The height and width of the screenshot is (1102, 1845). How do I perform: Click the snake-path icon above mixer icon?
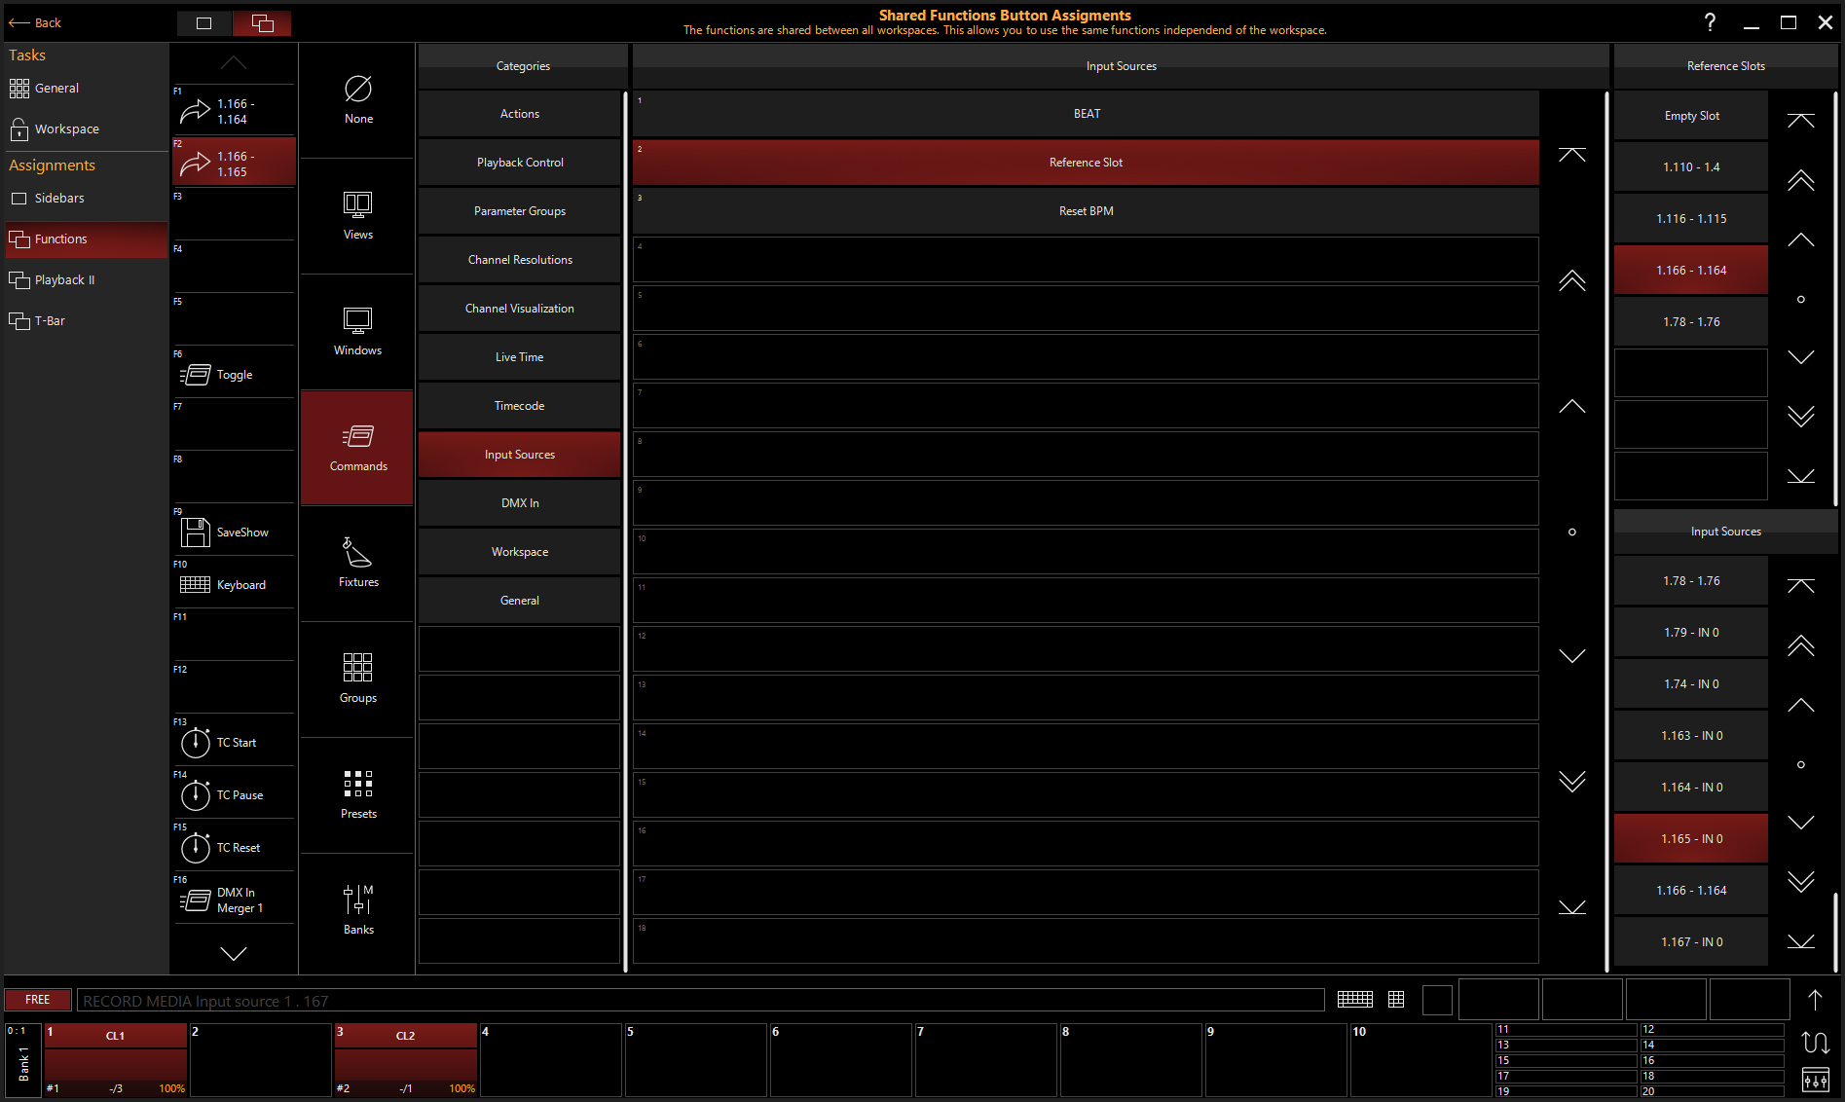pos(1816,1042)
